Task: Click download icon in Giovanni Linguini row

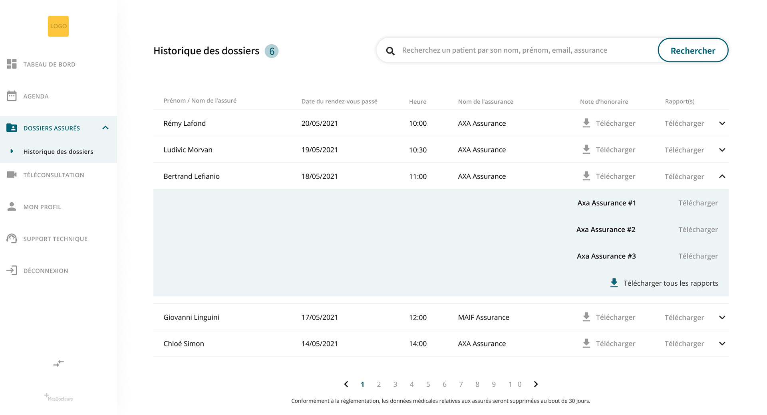Action: (586, 317)
